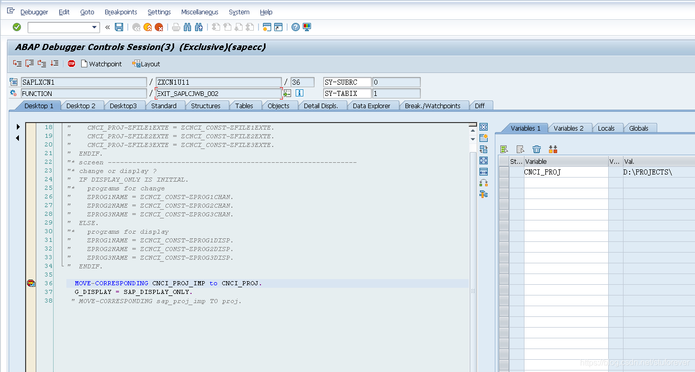Switch to the Locals tab
The width and height of the screenshot is (695, 372).
pos(606,128)
